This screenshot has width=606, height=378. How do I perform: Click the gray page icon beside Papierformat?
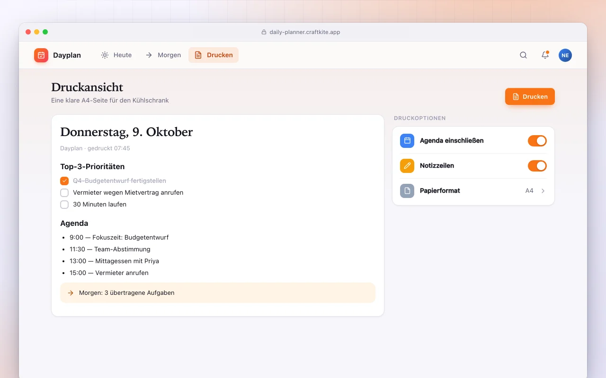pos(407,191)
